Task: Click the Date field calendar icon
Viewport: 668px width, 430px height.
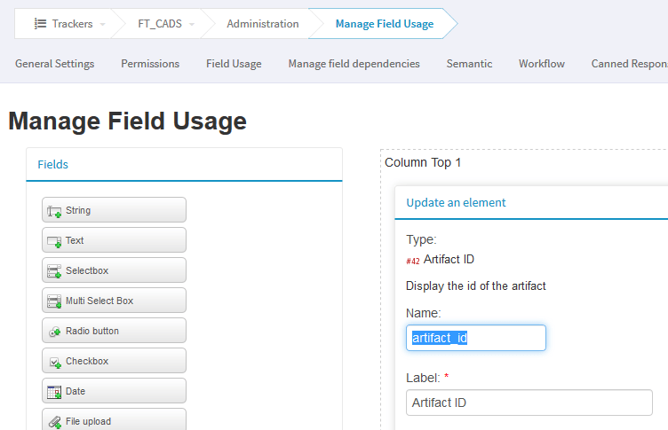Action: click(x=54, y=392)
